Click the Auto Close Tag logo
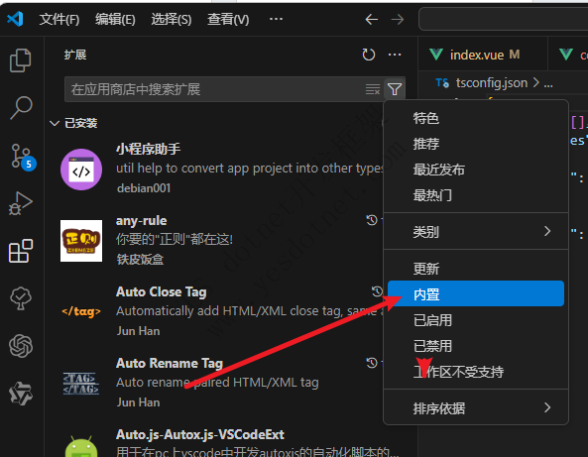This screenshot has height=457, width=588. [x=81, y=311]
